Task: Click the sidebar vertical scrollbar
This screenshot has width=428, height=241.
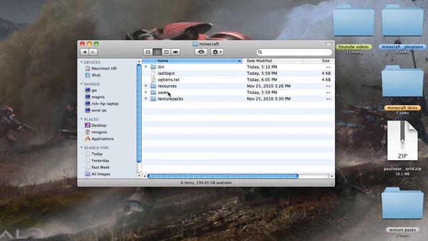Action: click(x=139, y=113)
